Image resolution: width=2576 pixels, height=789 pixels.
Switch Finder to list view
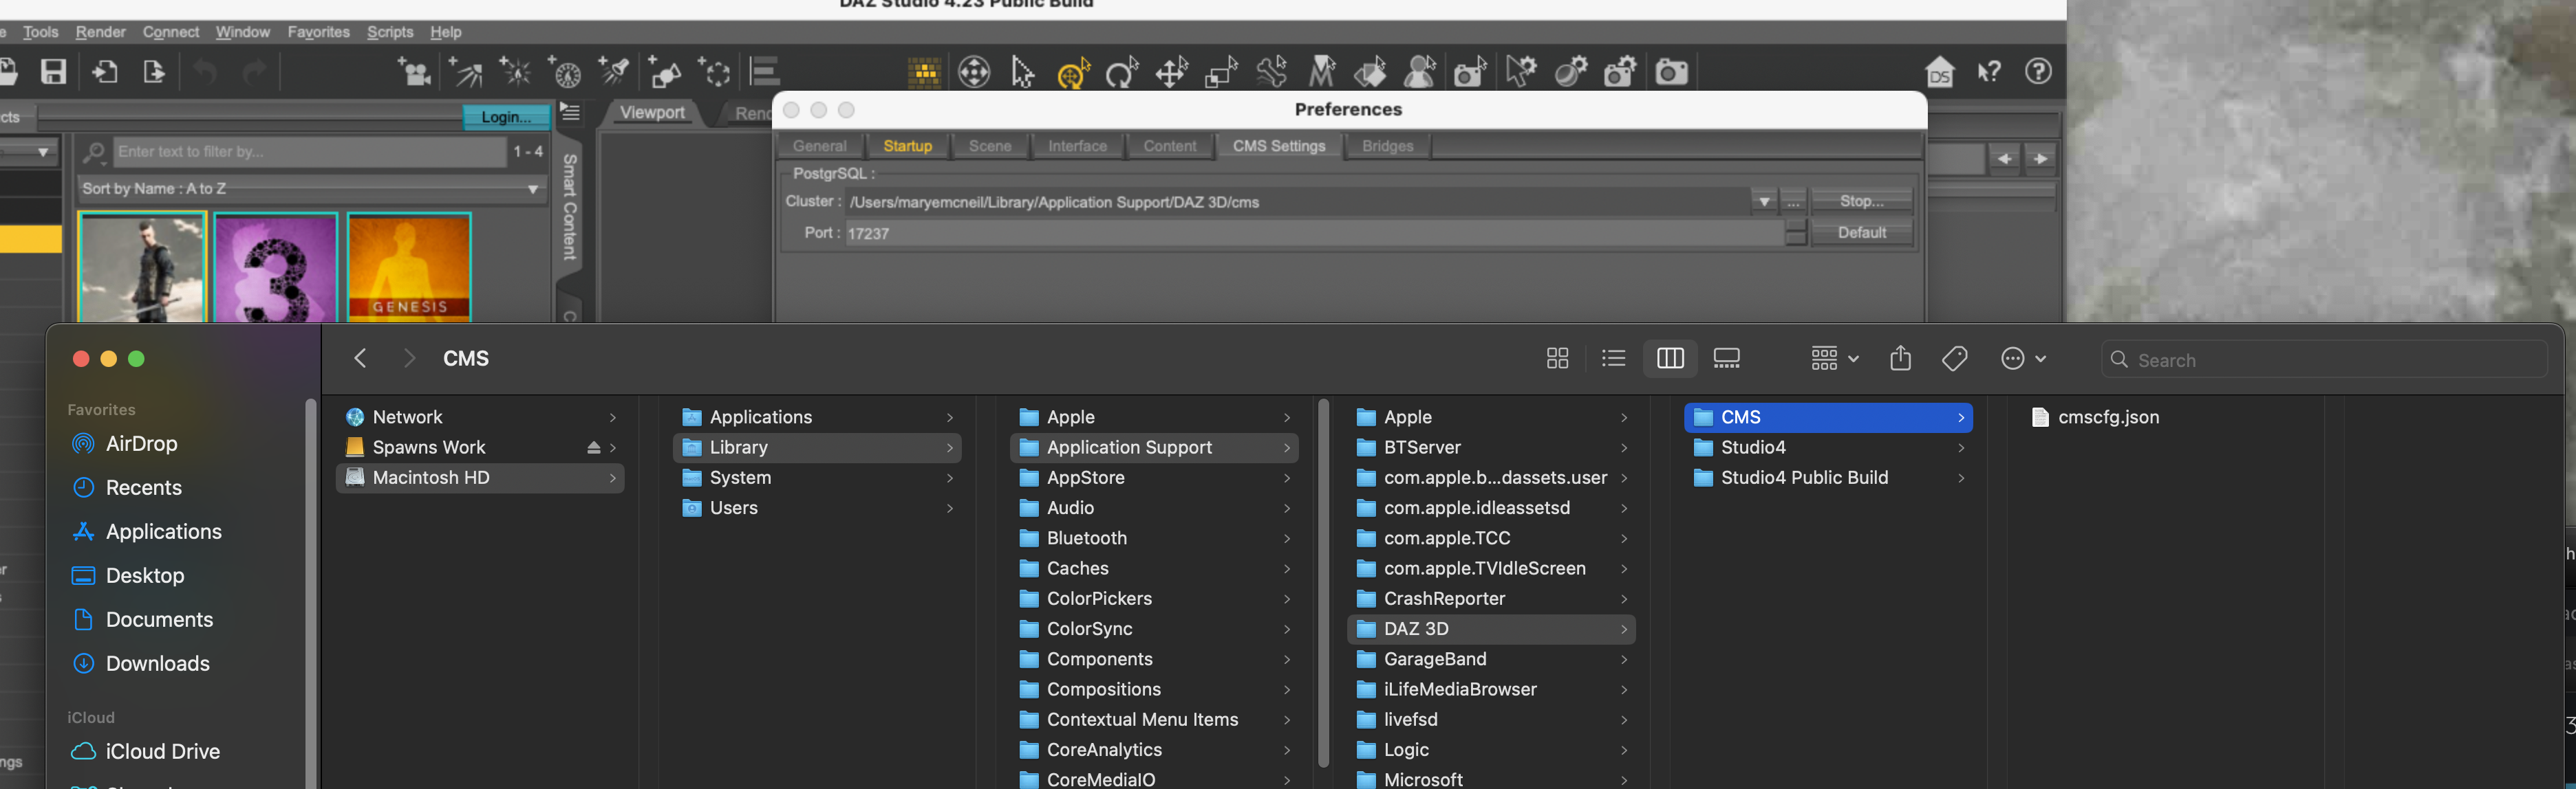pyautogui.click(x=1613, y=359)
